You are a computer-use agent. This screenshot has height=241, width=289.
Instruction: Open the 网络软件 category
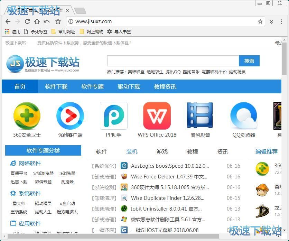click(x=26, y=163)
